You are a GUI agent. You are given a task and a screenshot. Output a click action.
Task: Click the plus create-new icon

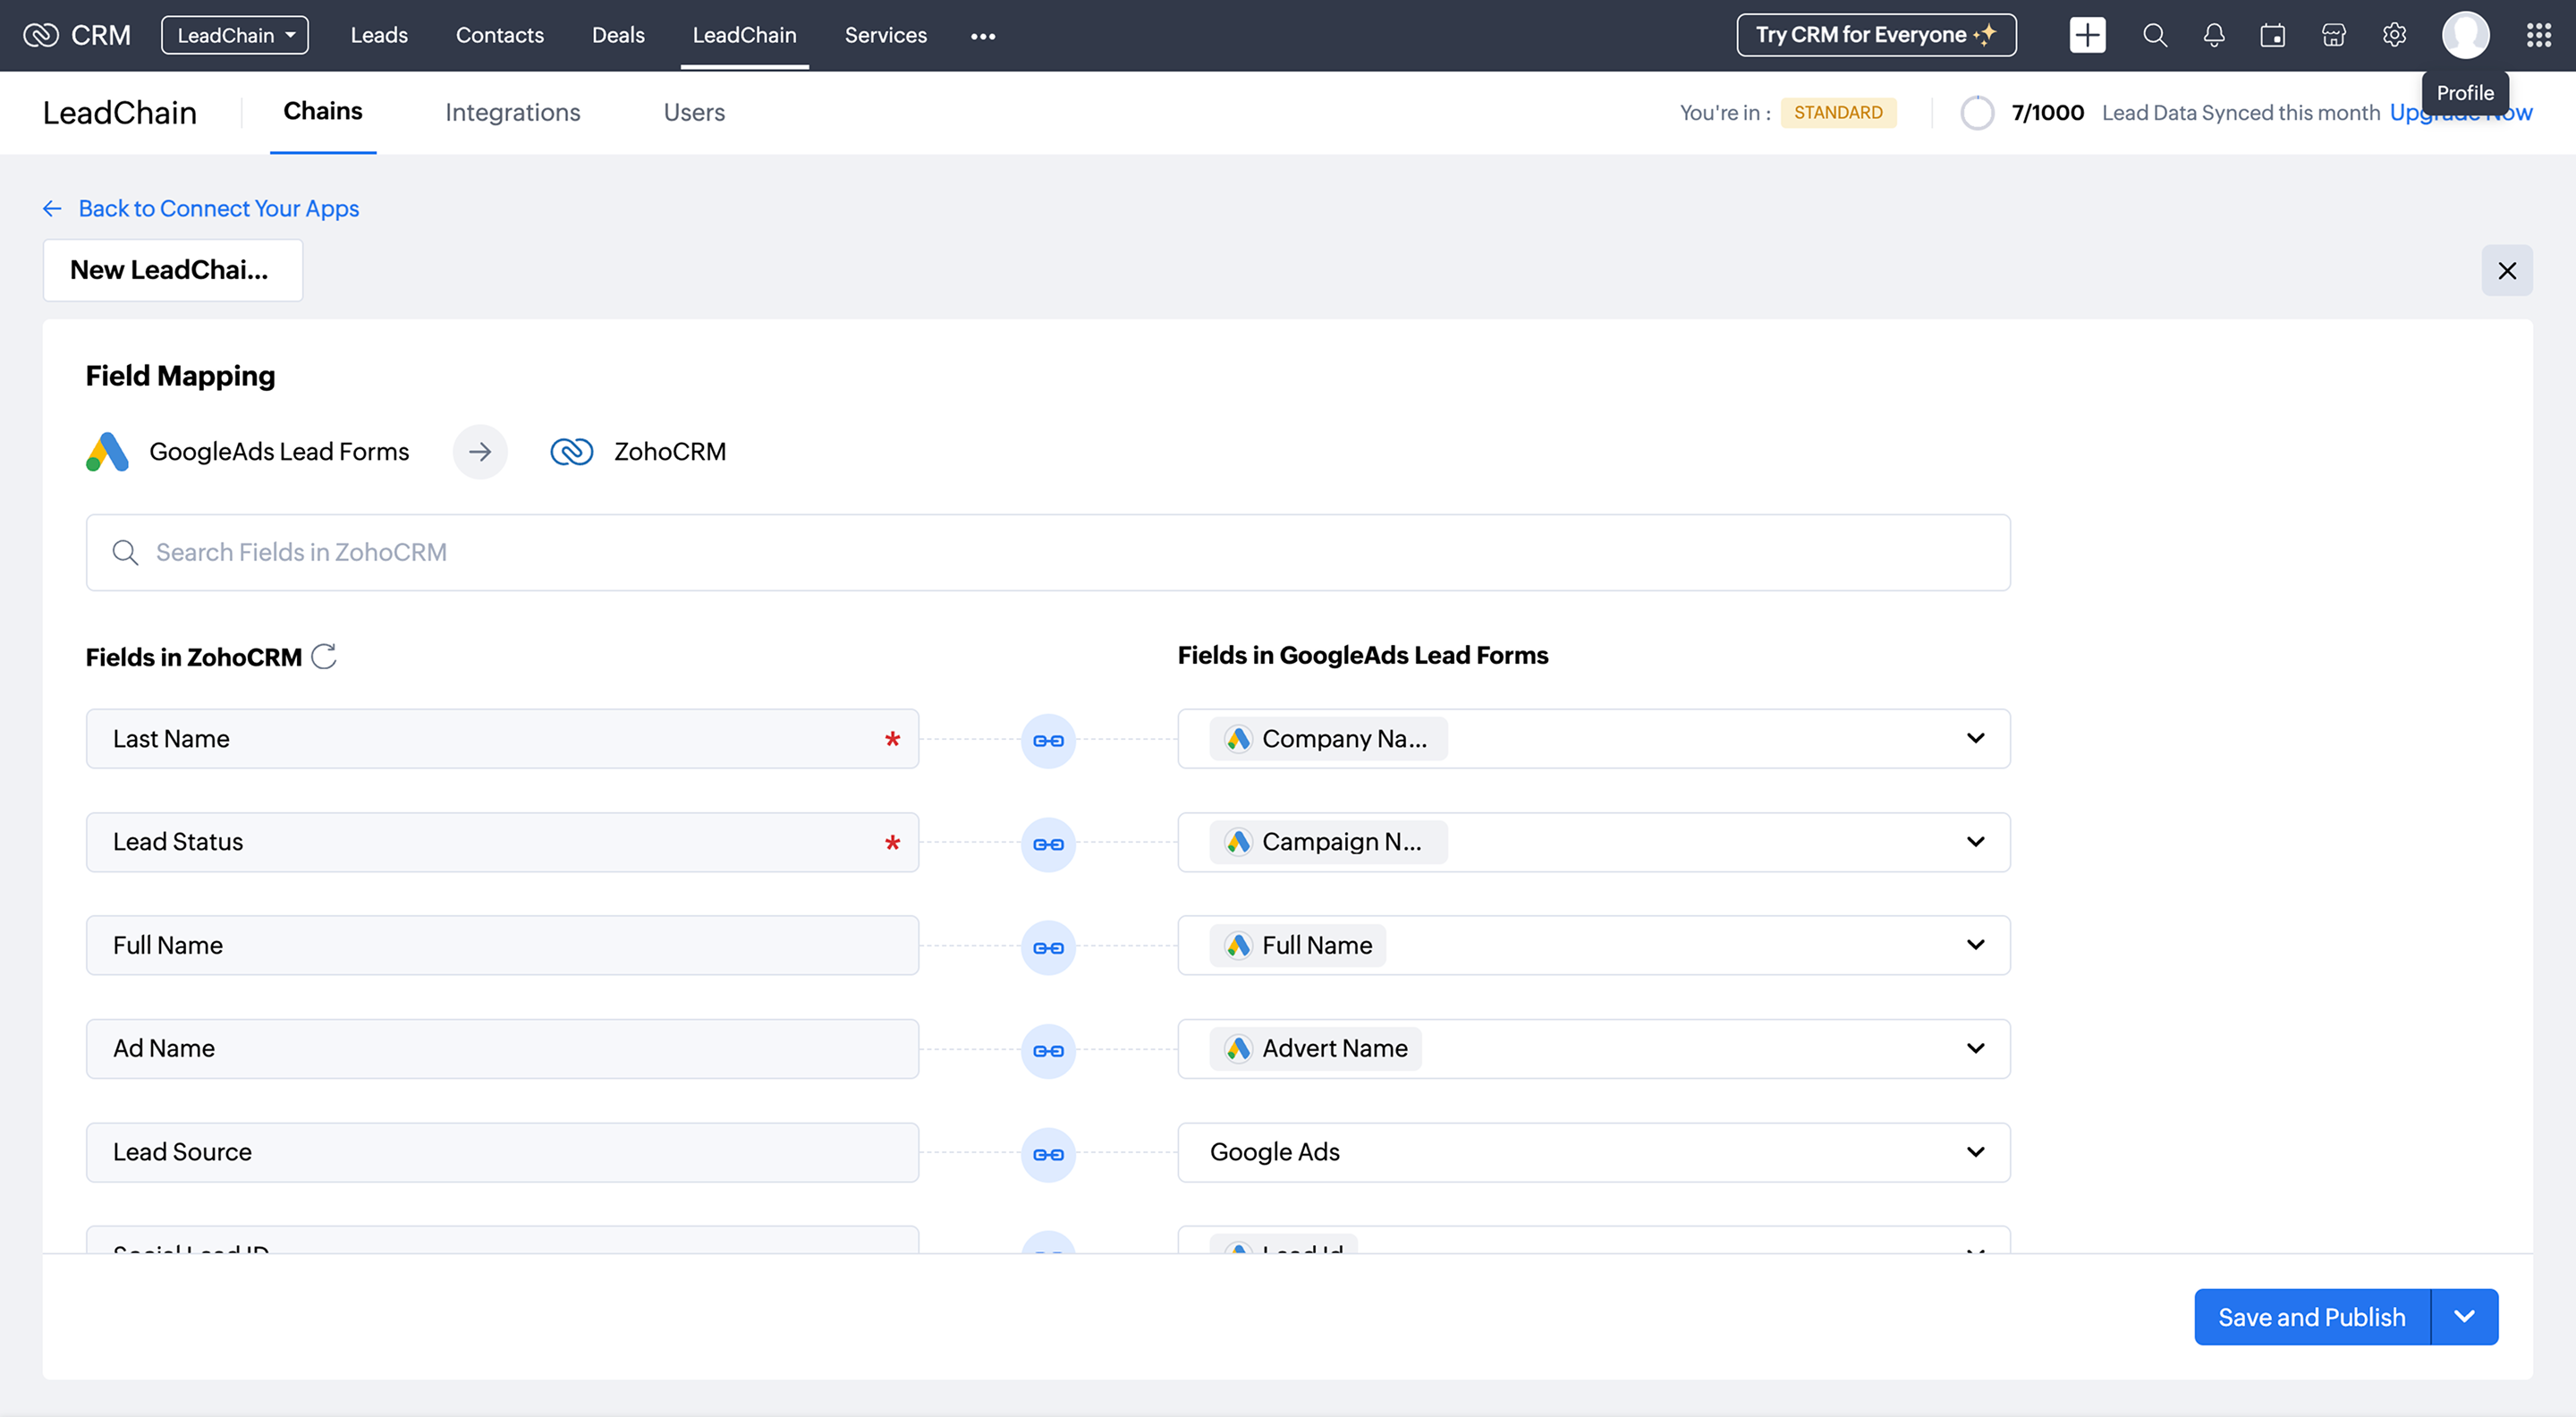pyautogui.click(x=2087, y=36)
